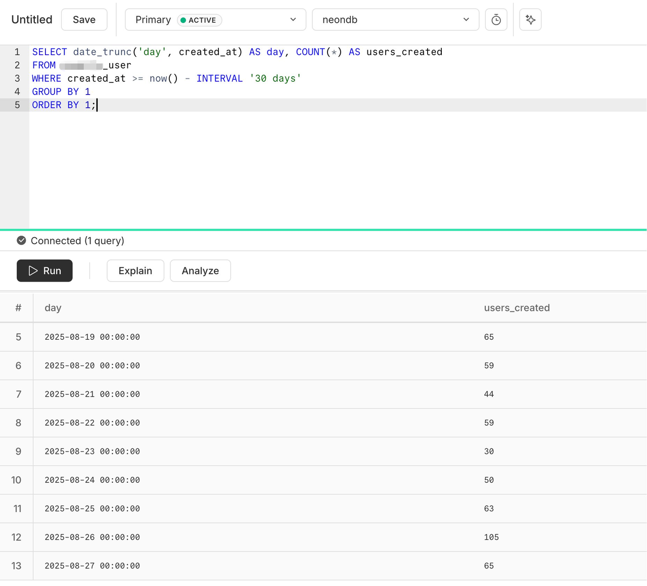This screenshot has height=586, width=647.
Task: Open the query history clock icon
Action: [496, 20]
